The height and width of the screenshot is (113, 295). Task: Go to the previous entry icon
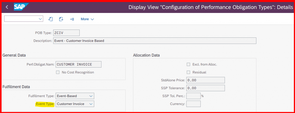point(50,19)
